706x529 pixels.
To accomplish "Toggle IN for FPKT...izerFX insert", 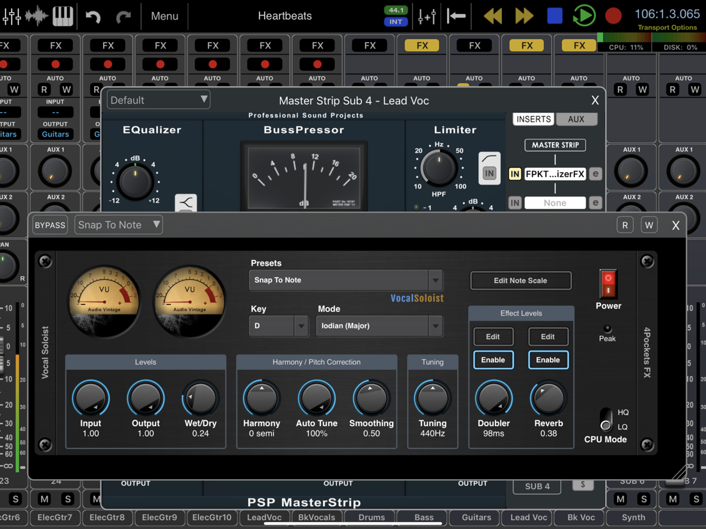I will coord(515,174).
